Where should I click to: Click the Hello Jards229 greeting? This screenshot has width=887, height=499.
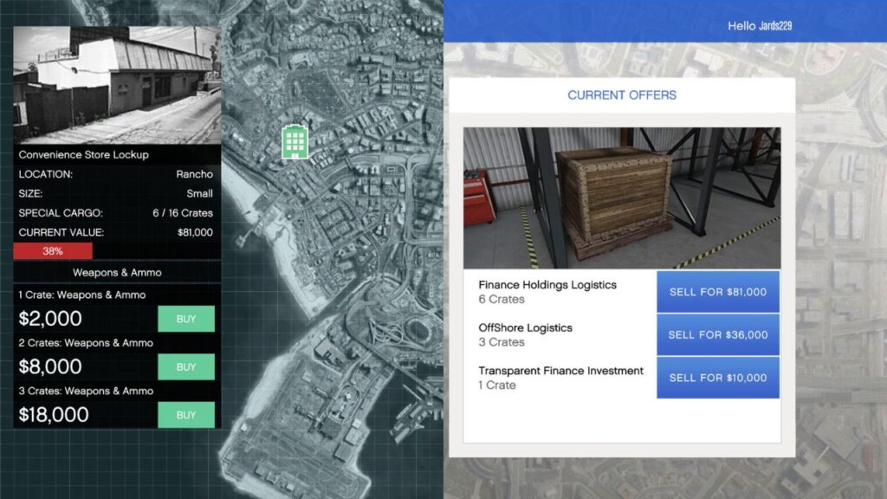760,26
